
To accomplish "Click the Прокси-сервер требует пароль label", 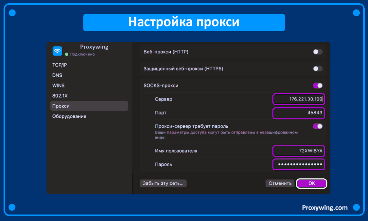I will coord(192,126).
